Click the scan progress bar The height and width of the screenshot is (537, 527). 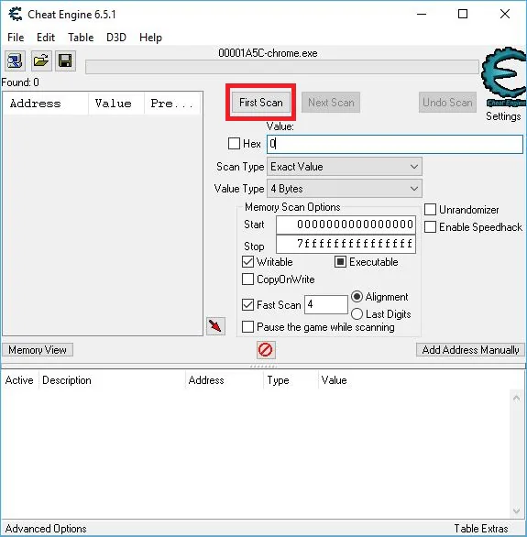pos(282,67)
